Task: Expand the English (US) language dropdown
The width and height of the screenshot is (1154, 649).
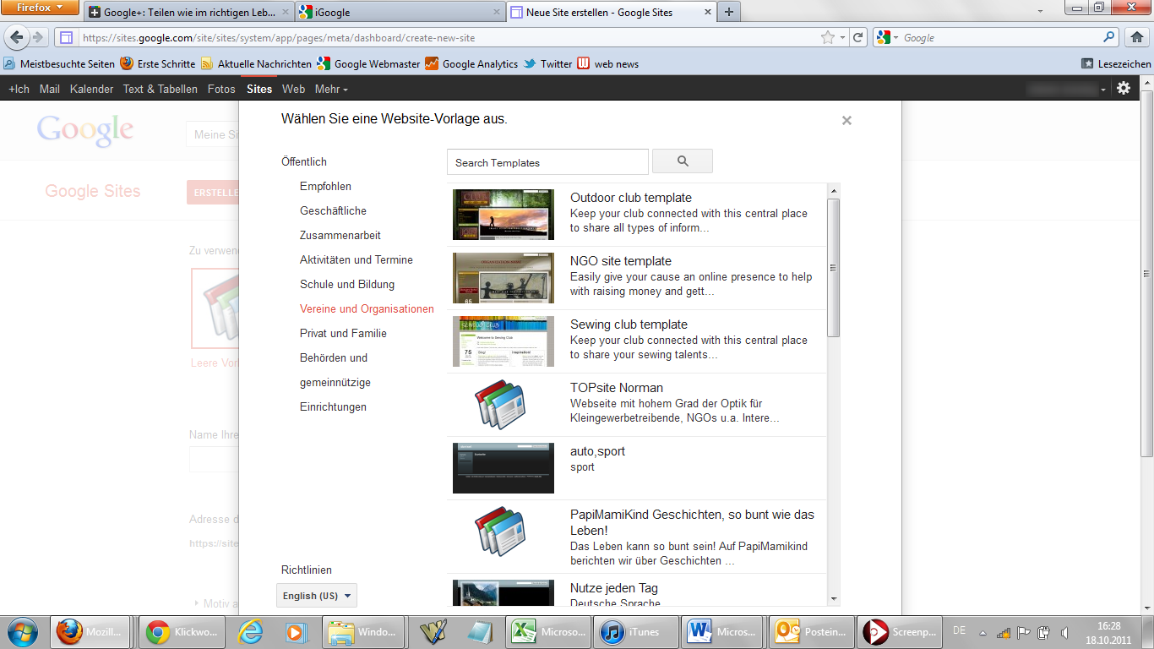Action: point(317,596)
